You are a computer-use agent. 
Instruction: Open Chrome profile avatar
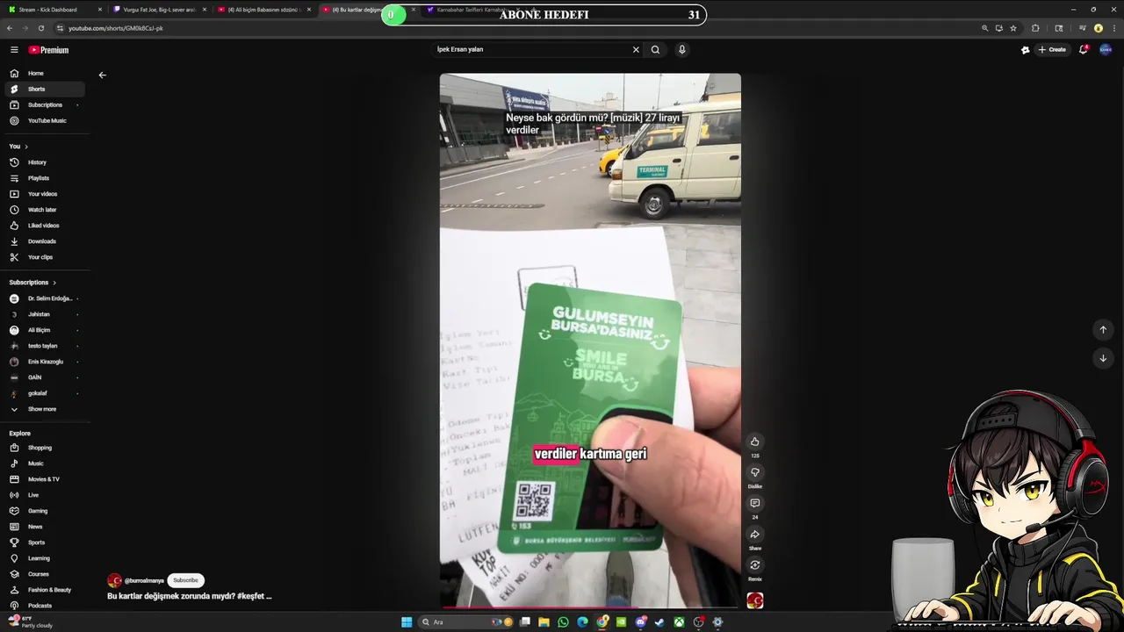[x=1098, y=28]
